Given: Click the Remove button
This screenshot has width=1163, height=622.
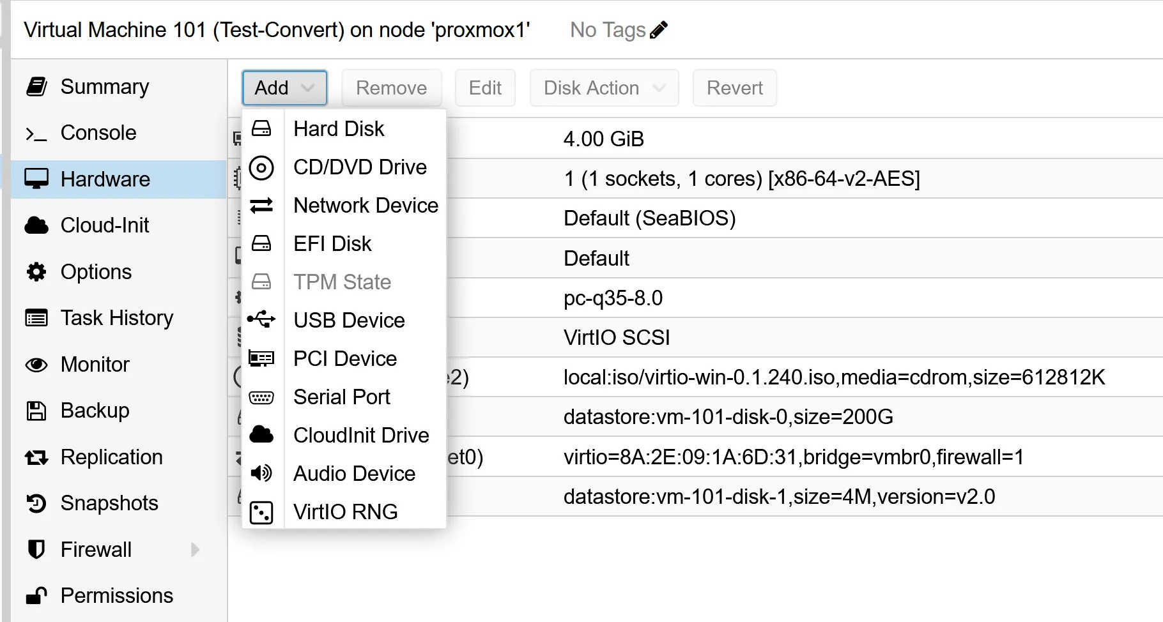Looking at the screenshot, I should (391, 87).
